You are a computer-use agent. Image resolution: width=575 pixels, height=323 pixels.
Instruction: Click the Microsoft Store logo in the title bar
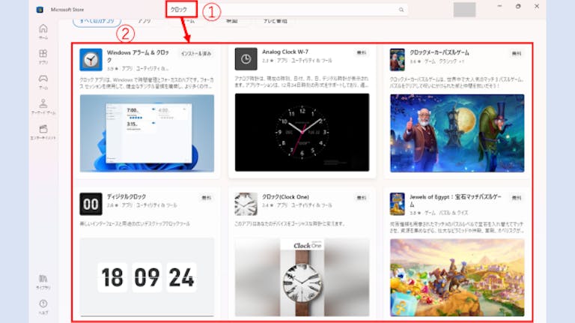coord(40,10)
